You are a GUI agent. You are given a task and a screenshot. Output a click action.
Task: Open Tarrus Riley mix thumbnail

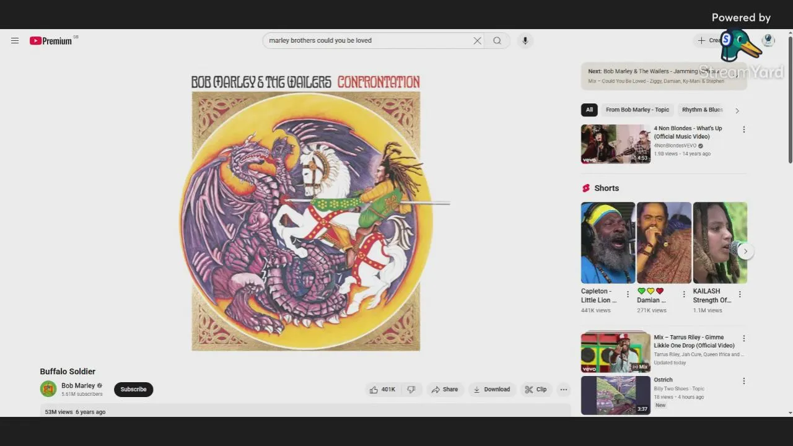pos(615,352)
